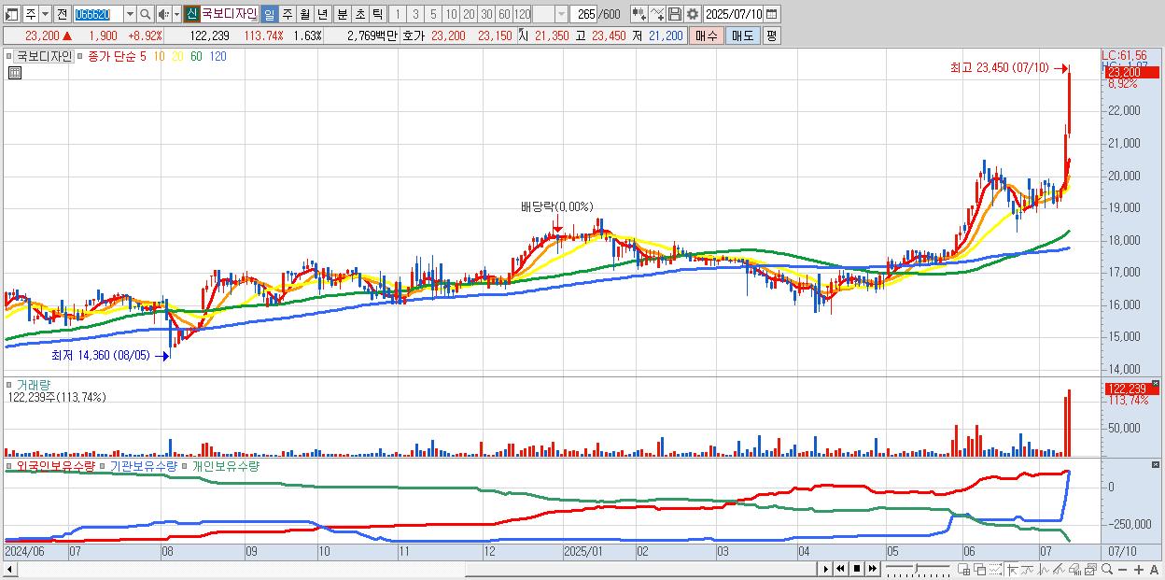Click the overlapping windows icon
This screenshot has height=580, width=1165.
(980, 569)
